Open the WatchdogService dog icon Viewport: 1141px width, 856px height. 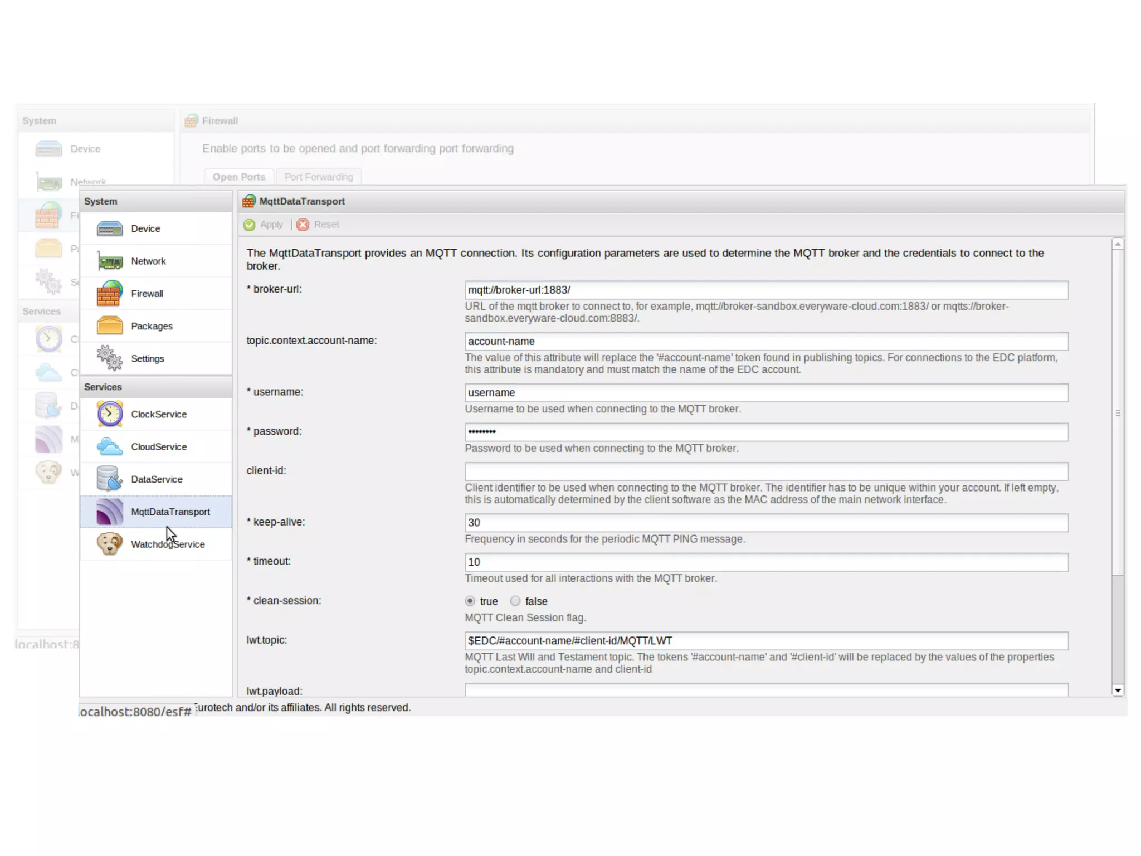pos(109,544)
